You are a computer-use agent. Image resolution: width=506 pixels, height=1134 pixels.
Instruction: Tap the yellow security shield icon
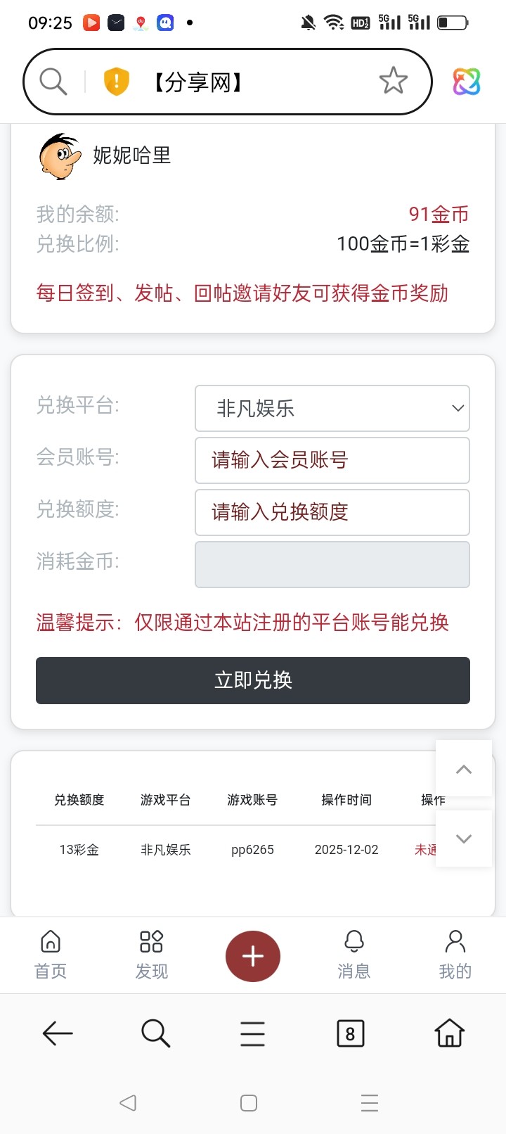tap(116, 82)
